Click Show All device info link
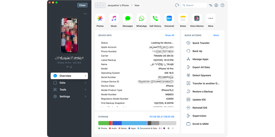The image size is (275, 137). (169, 35)
